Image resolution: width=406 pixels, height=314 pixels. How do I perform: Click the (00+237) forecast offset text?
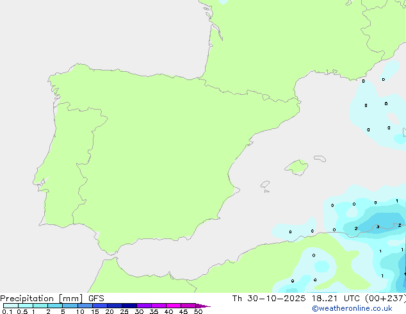[386, 299]
